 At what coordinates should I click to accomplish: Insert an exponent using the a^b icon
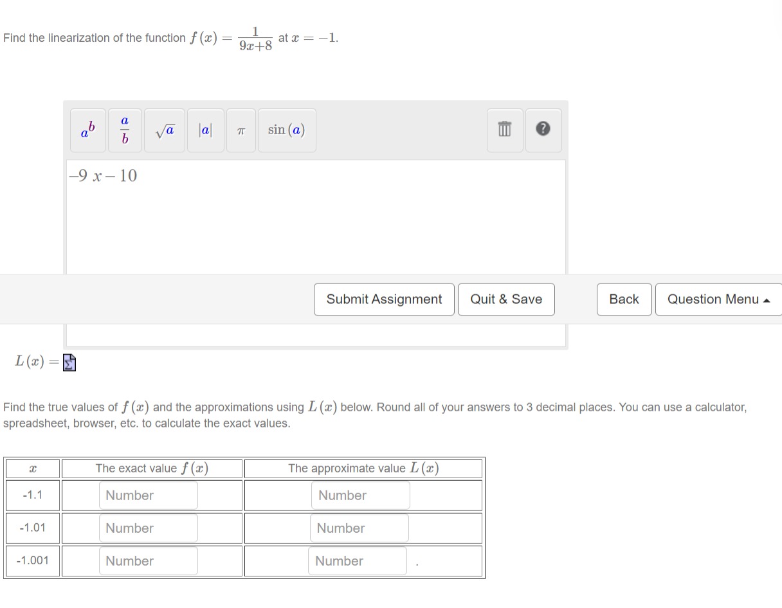tap(87, 130)
